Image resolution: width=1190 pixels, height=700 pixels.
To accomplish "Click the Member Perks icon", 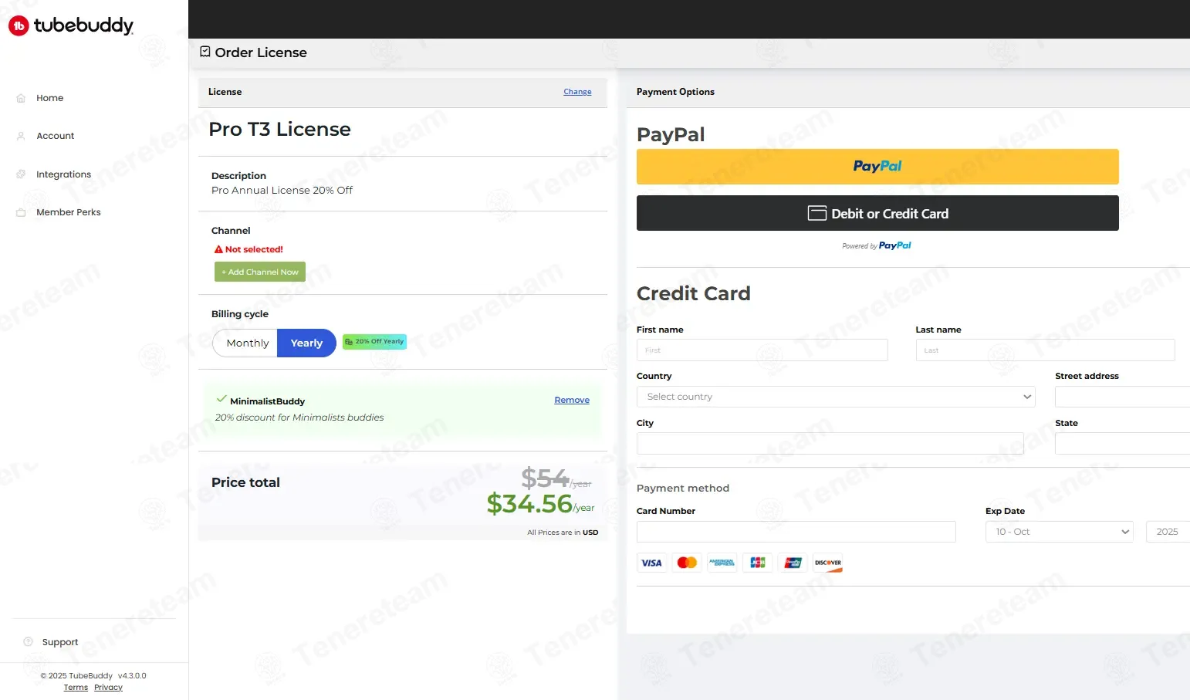I will tap(21, 212).
